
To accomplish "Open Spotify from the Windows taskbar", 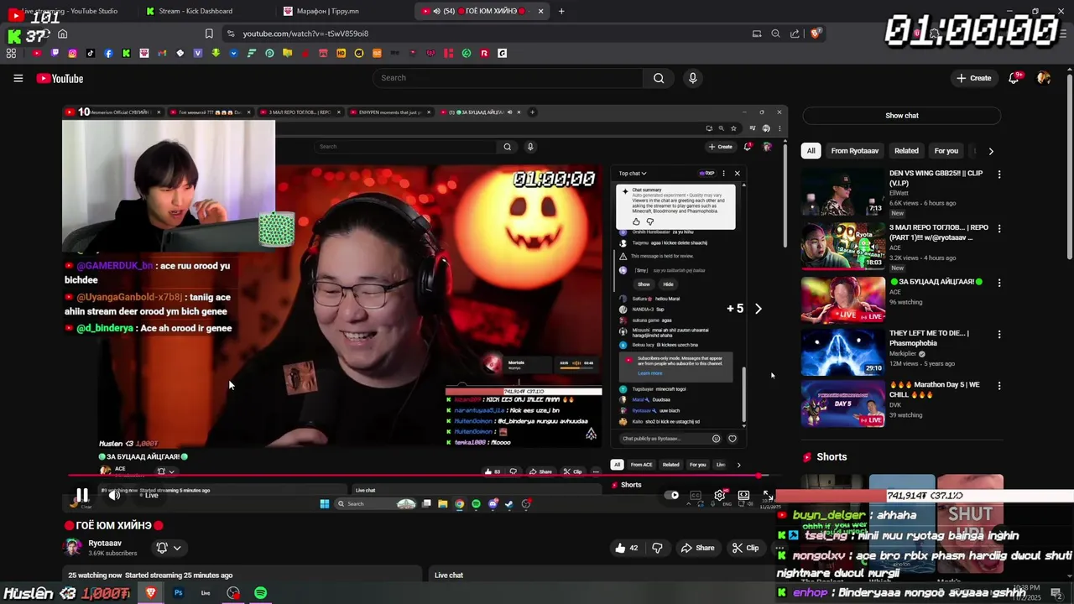I will click(260, 593).
